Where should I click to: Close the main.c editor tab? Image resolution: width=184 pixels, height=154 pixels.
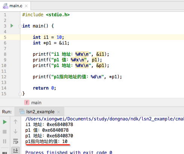[x=26, y=6]
